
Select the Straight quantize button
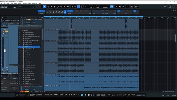click(x=70, y=11)
